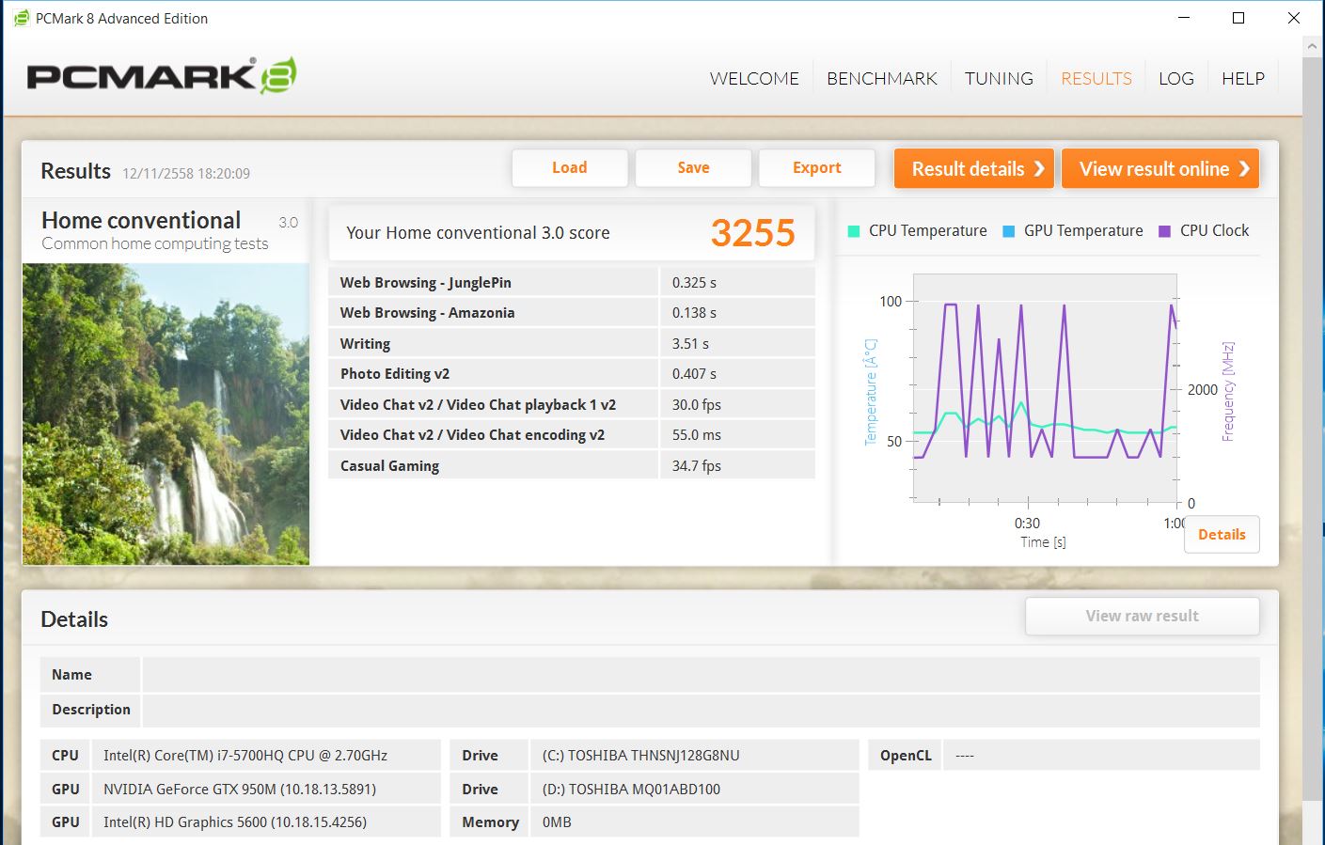
Task: Open the HELP tab
Action: (x=1243, y=79)
